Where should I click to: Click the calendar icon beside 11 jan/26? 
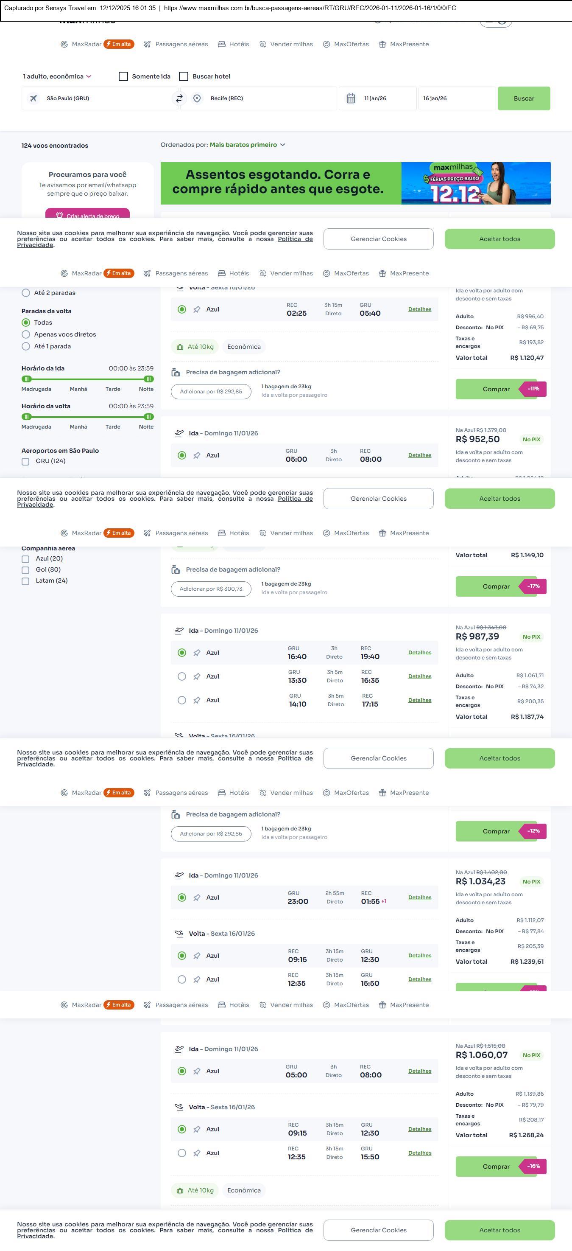[351, 98]
